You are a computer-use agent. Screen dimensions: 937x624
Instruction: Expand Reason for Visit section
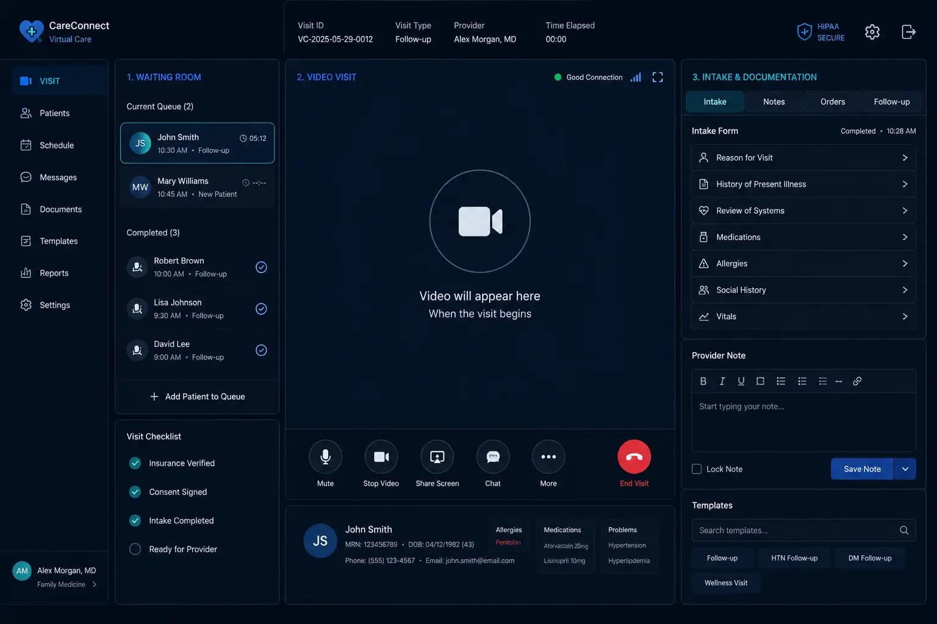(x=803, y=158)
